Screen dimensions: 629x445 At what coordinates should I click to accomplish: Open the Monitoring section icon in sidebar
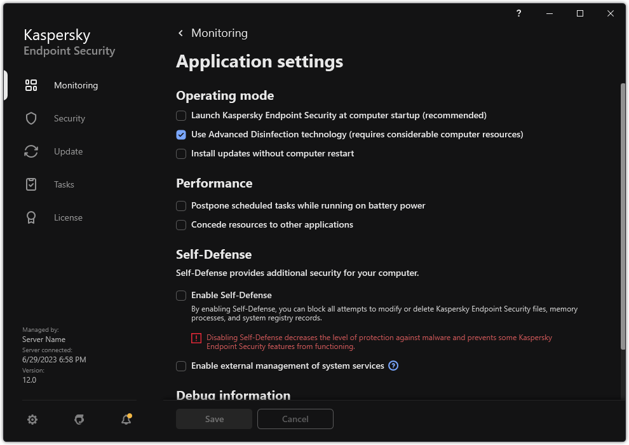tap(31, 85)
